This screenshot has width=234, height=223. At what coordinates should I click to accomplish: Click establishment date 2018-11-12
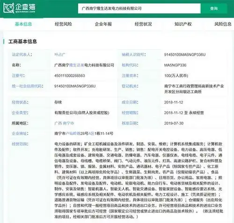[x=174, y=102]
